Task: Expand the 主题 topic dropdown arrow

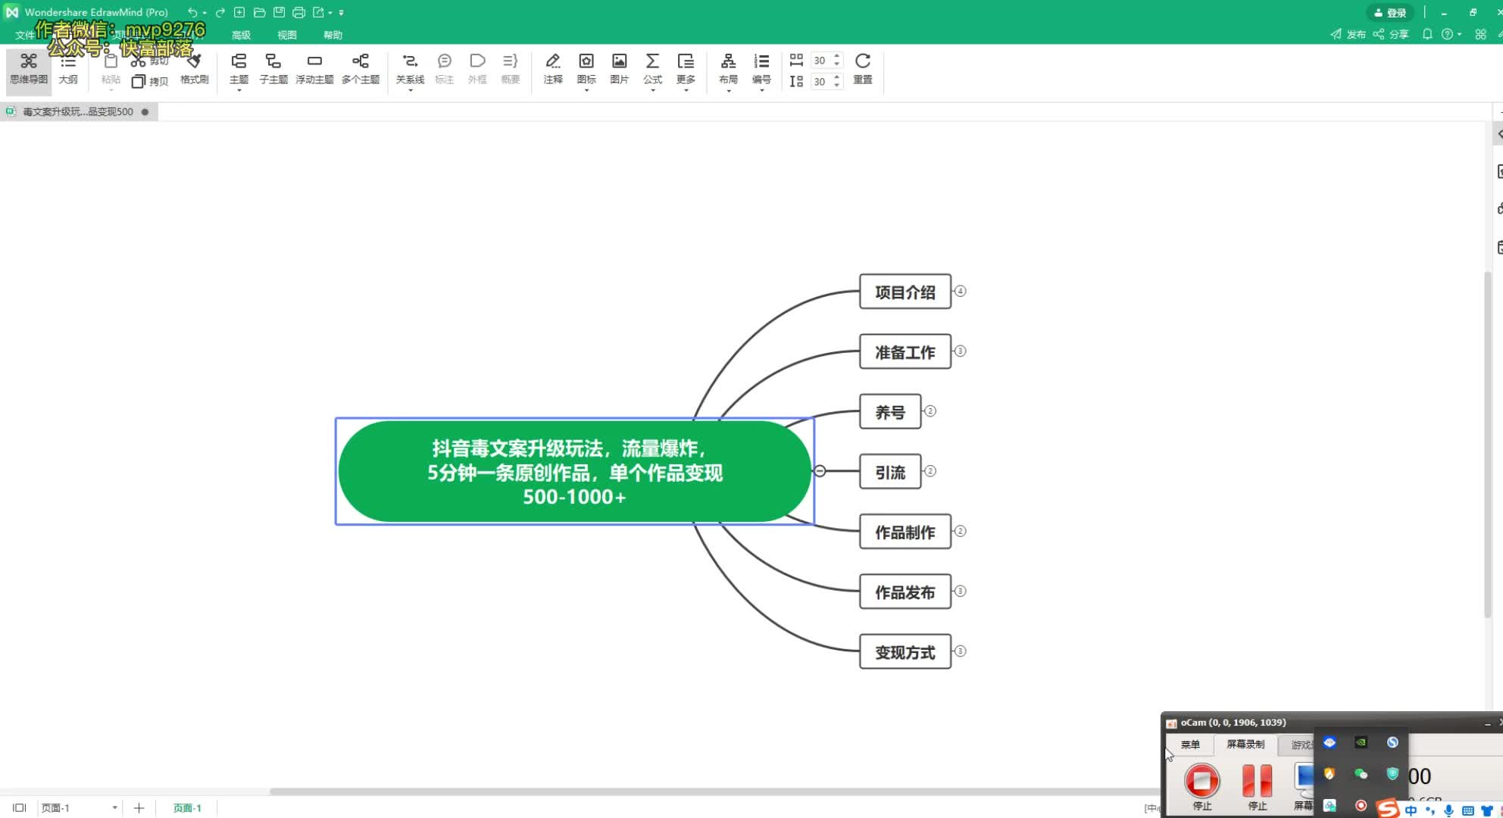Action: tap(239, 91)
